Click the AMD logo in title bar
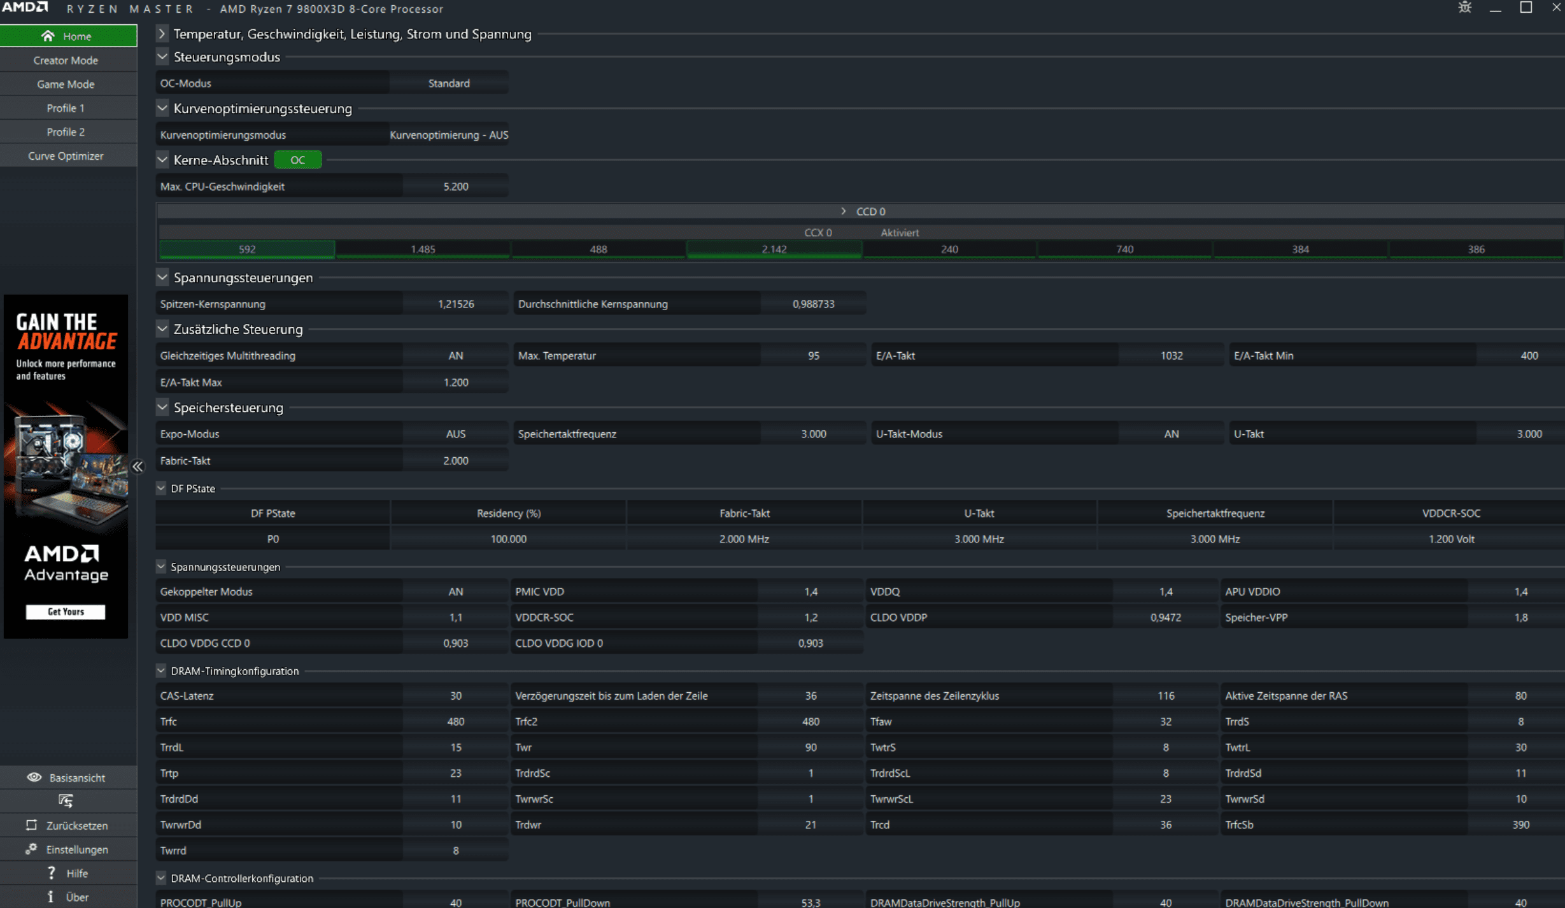This screenshot has height=908, width=1565. 25,7
